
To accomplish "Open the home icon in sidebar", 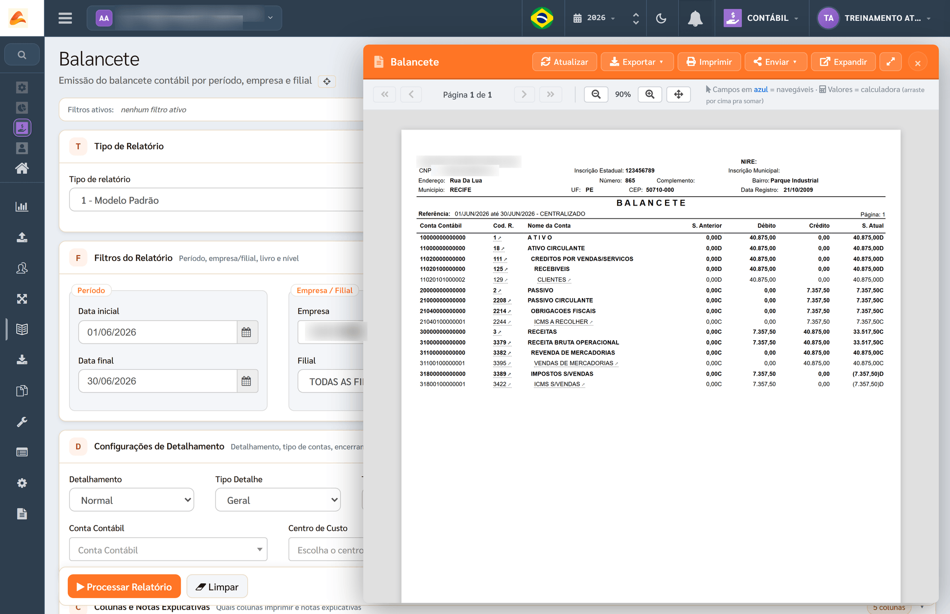I will coord(22,168).
